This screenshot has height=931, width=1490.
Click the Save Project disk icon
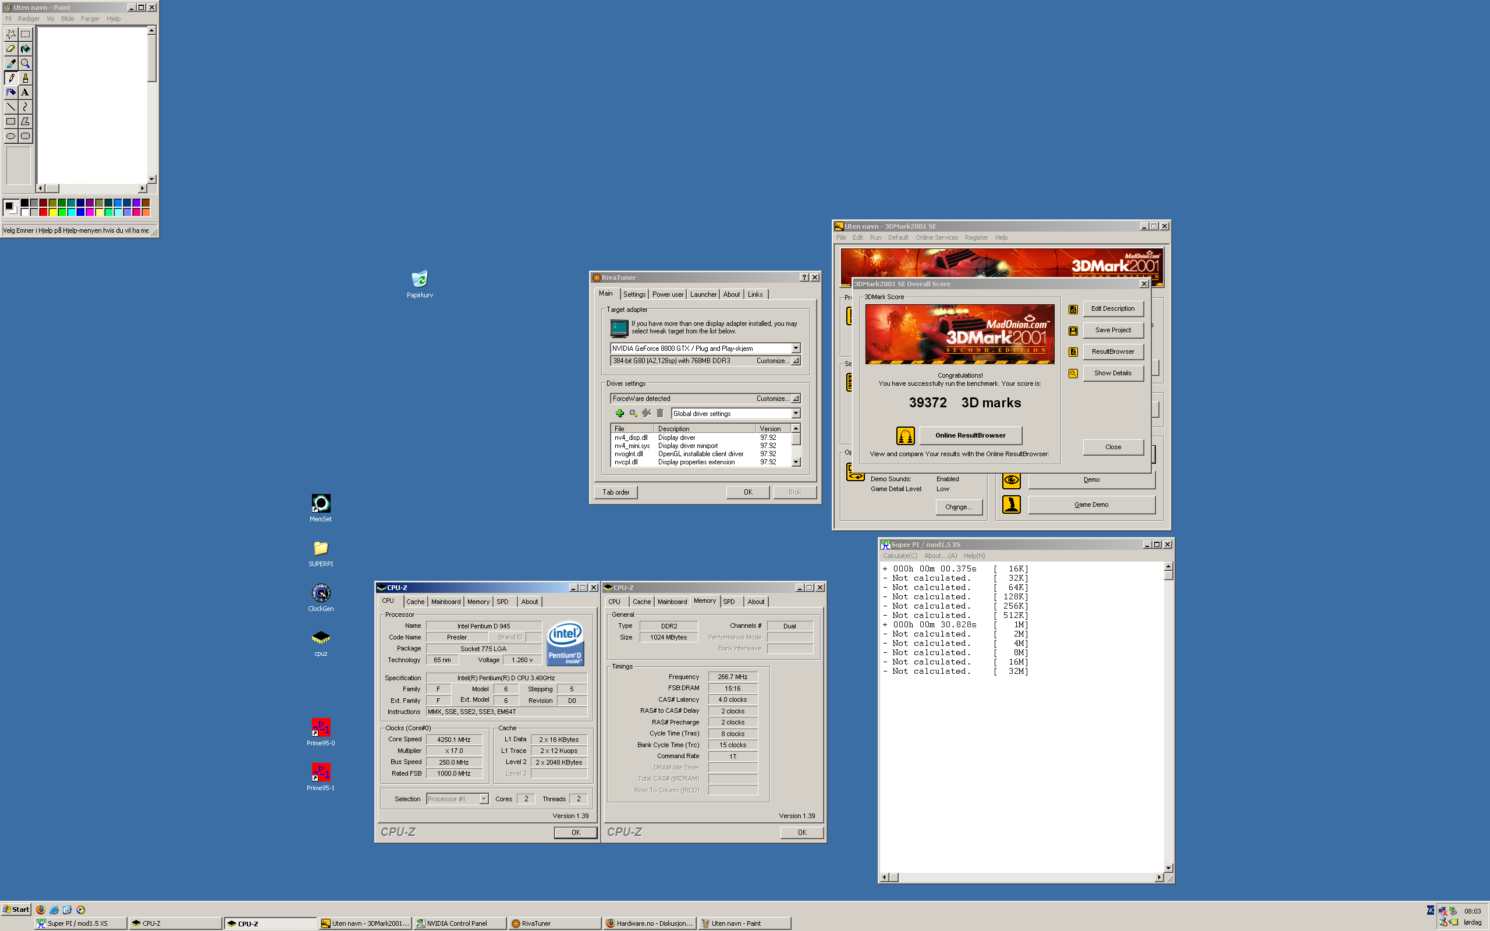[1073, 331]
